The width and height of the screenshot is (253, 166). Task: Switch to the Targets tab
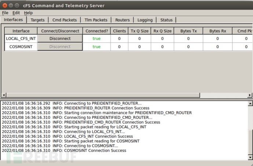(38, 20)
